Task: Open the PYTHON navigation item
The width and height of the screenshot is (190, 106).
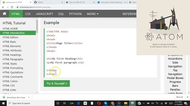Action: coord(75,14)
